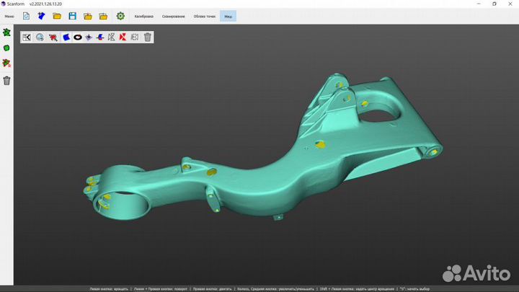Click the trash bin in the mesh toolbar
This screenshot has height=292, width=519.
(147, 37)
